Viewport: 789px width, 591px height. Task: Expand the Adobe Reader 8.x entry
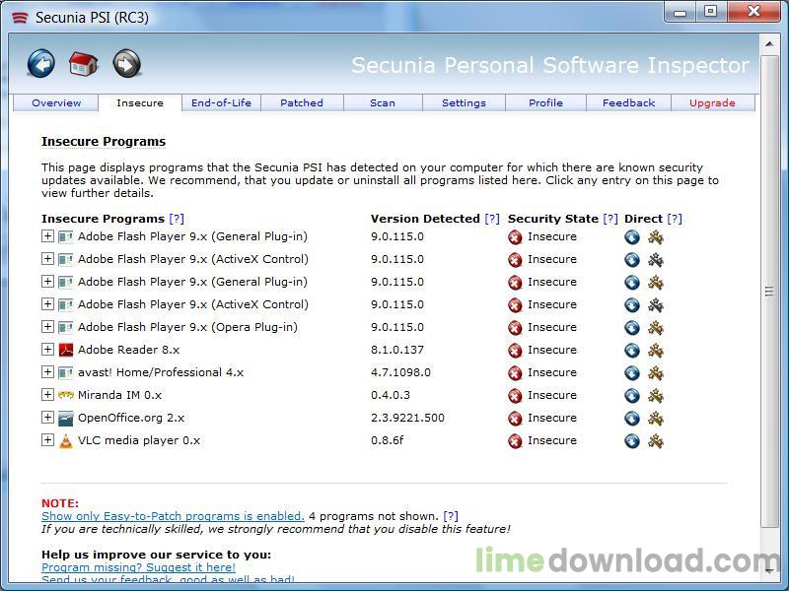click(x=47, y=350)
